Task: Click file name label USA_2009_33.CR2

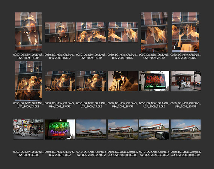Action: (x=60, y=154)
